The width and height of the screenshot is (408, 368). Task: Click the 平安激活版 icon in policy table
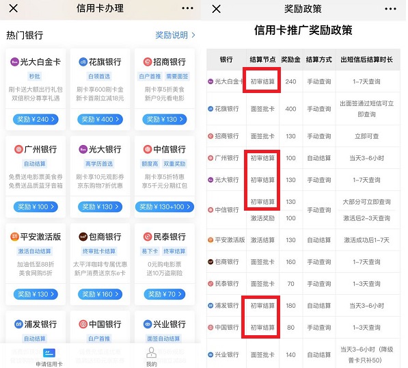point(210,240)
